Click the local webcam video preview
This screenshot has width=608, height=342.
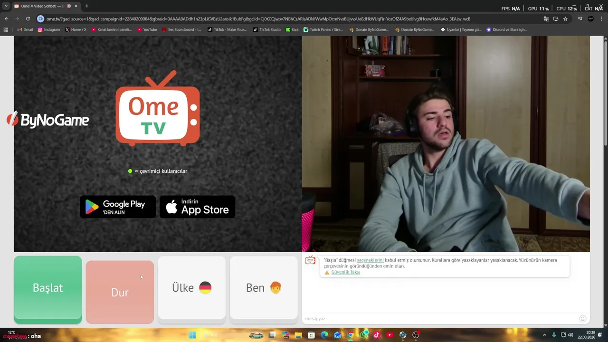[446, 144]
